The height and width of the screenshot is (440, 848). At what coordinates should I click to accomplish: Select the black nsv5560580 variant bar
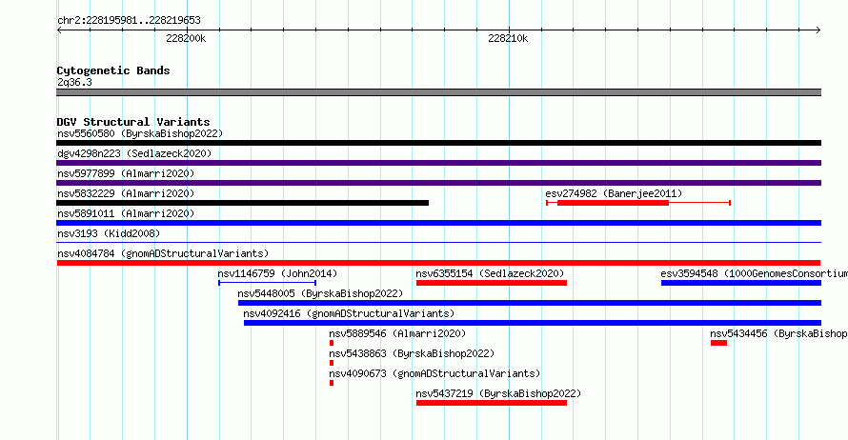tap(438, 143)
